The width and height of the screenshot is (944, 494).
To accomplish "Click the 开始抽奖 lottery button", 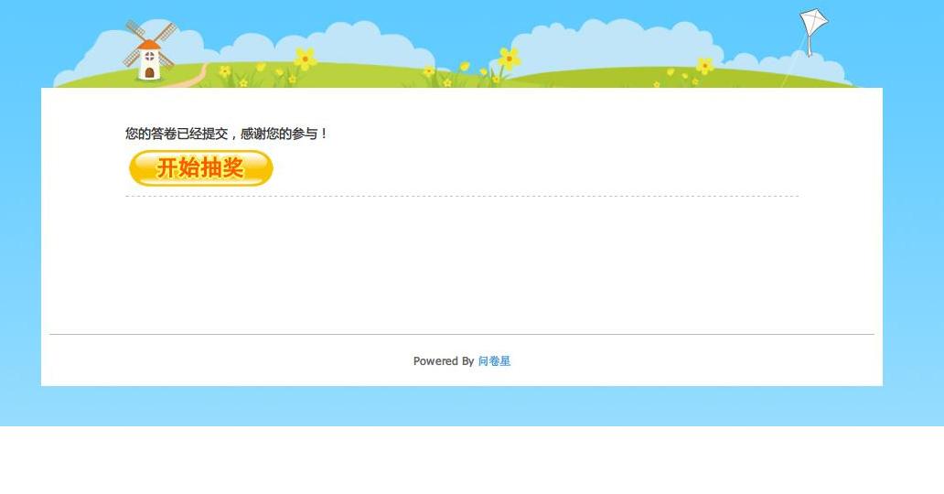I will click(201, 168).
